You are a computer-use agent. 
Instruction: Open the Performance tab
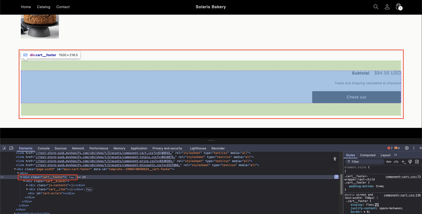tap(99, 148)
